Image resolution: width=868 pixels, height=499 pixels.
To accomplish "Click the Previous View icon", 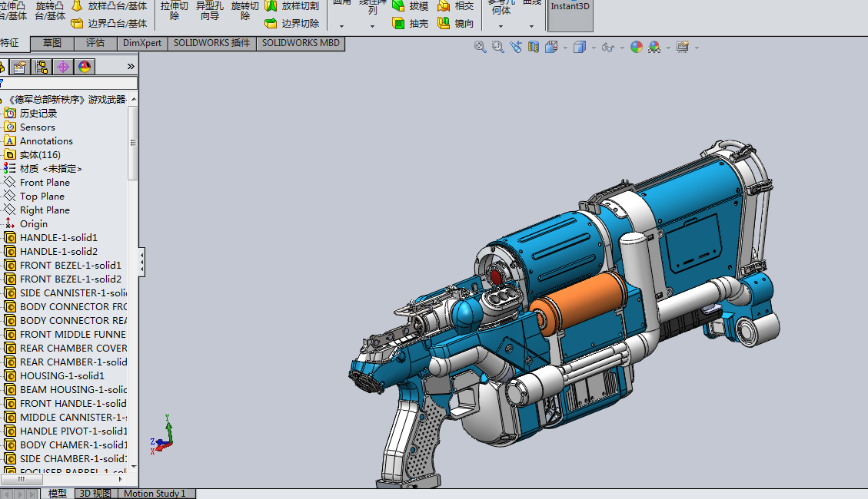I will point(515,47).
